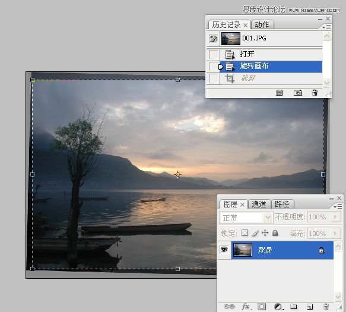The height and width of the screenshot is (312, 346).
Task: Create a new layer group folder icon
Action: click(294, 306)
